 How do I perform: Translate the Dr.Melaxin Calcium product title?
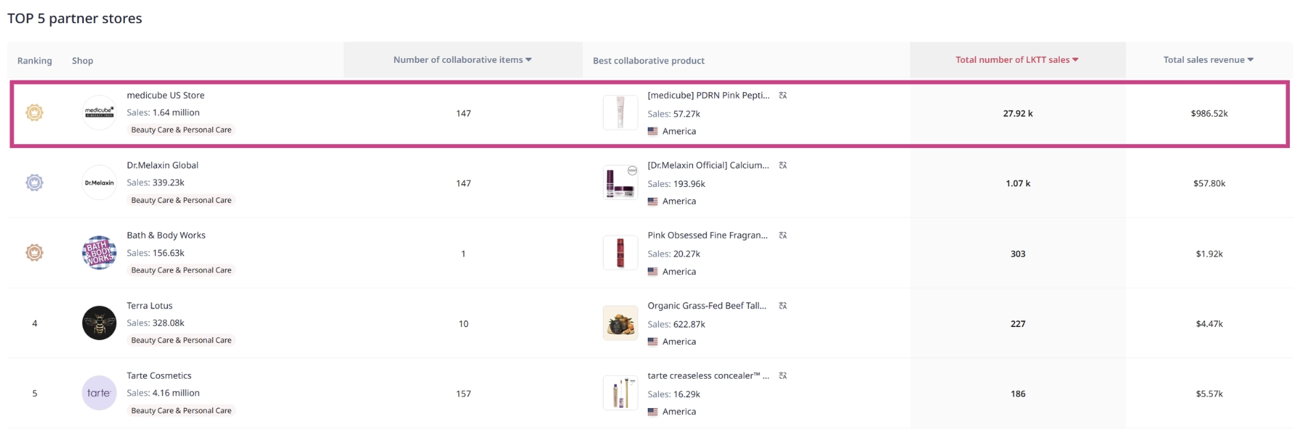783,165
